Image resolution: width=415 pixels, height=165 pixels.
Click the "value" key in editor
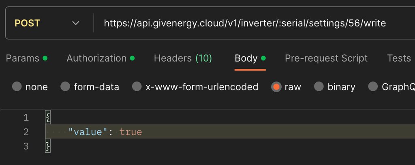click(88, 132)
